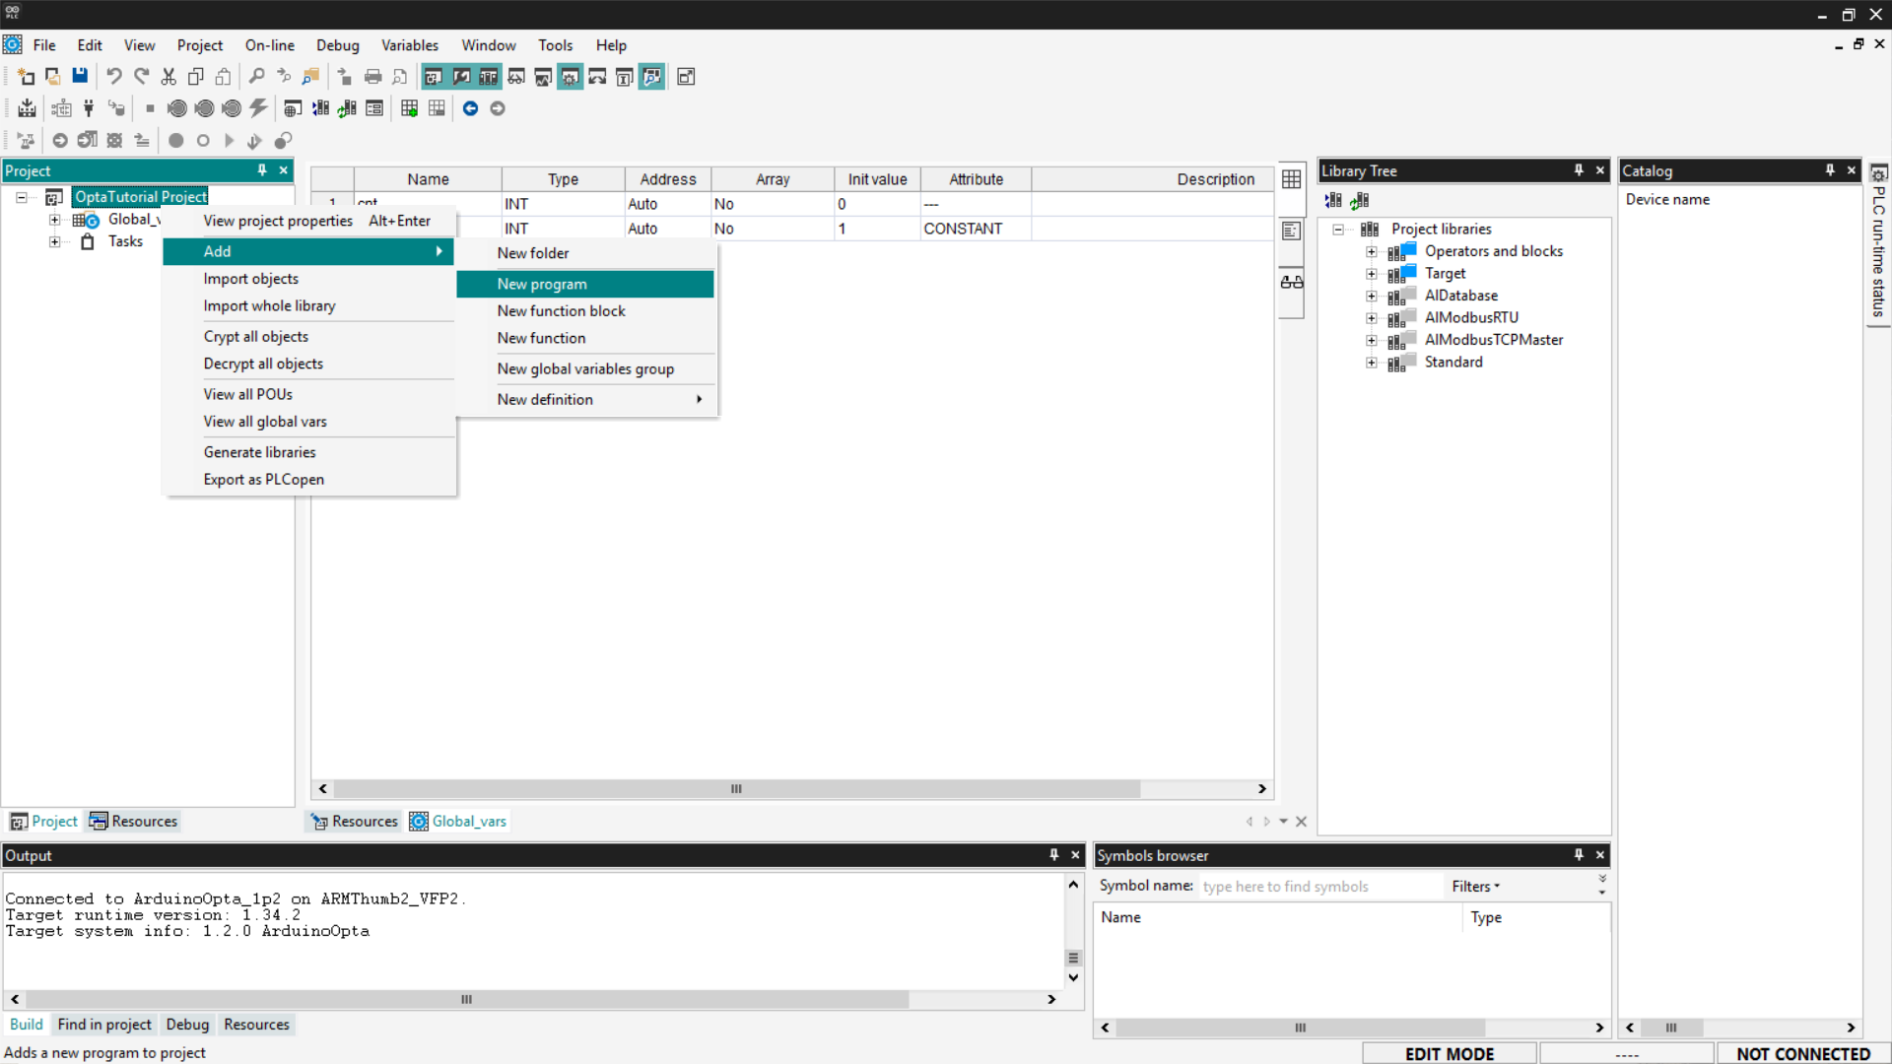Expand the Tasks tree node
Image resolution: width=1892 pixels, height=1064 pixels.
point(55,241)
